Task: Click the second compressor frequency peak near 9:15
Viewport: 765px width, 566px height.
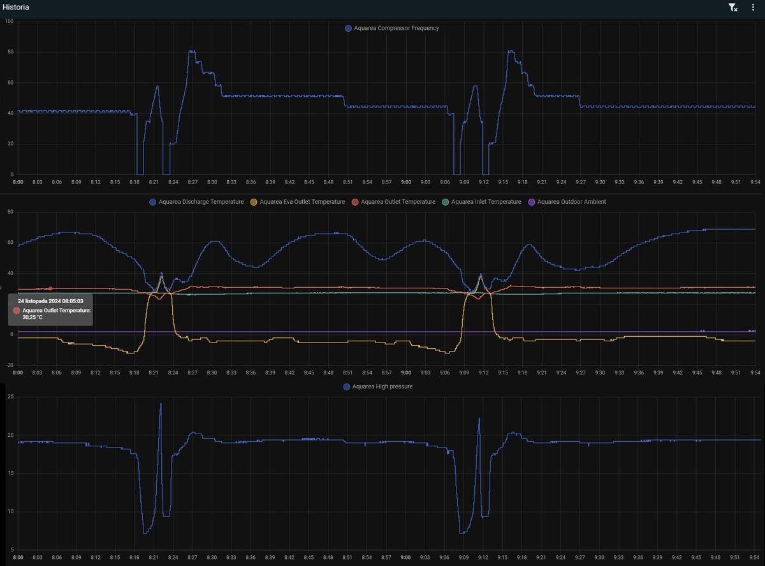Action: click(x=511, y=51)
